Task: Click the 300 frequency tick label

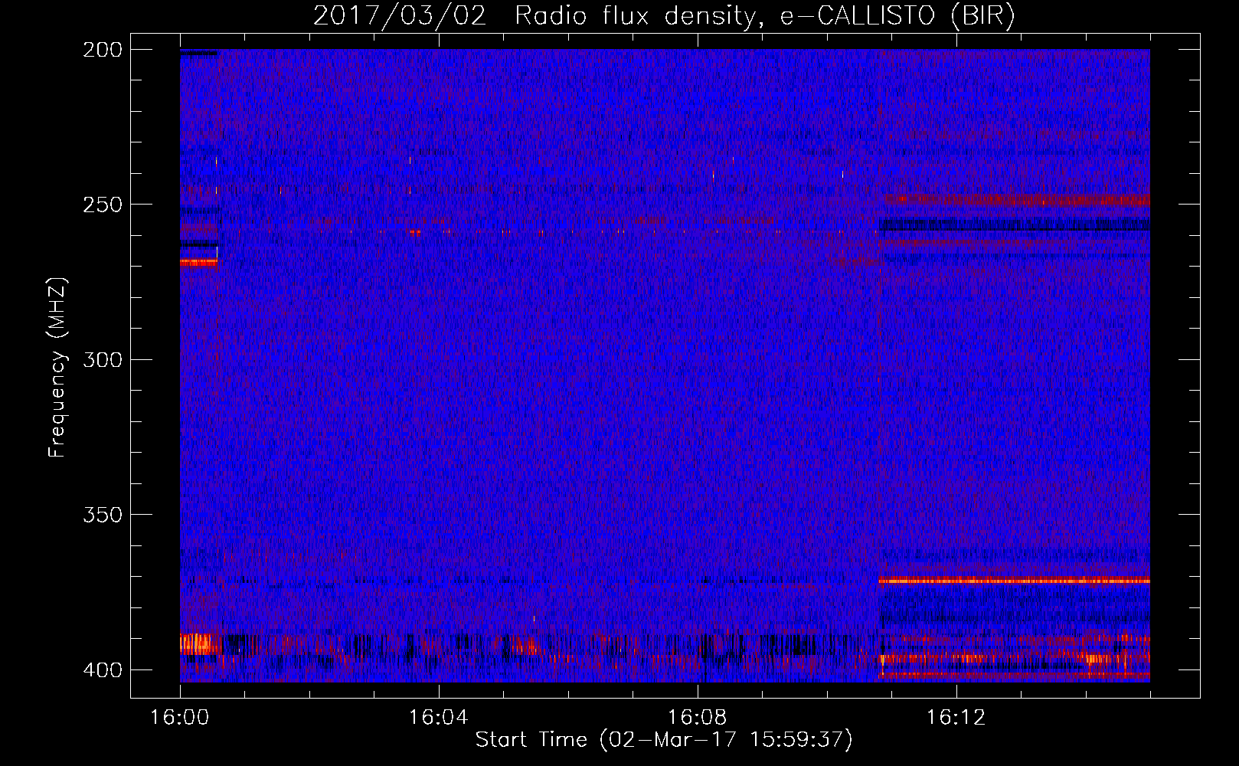Action: click(102, 359)
